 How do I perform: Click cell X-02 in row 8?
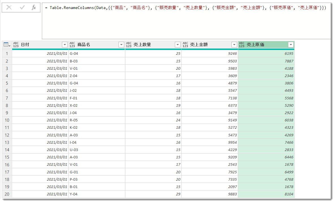(96, 105)
